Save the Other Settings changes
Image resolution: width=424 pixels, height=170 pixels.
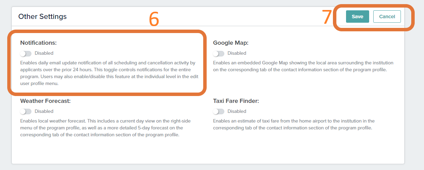click(357, 17)
